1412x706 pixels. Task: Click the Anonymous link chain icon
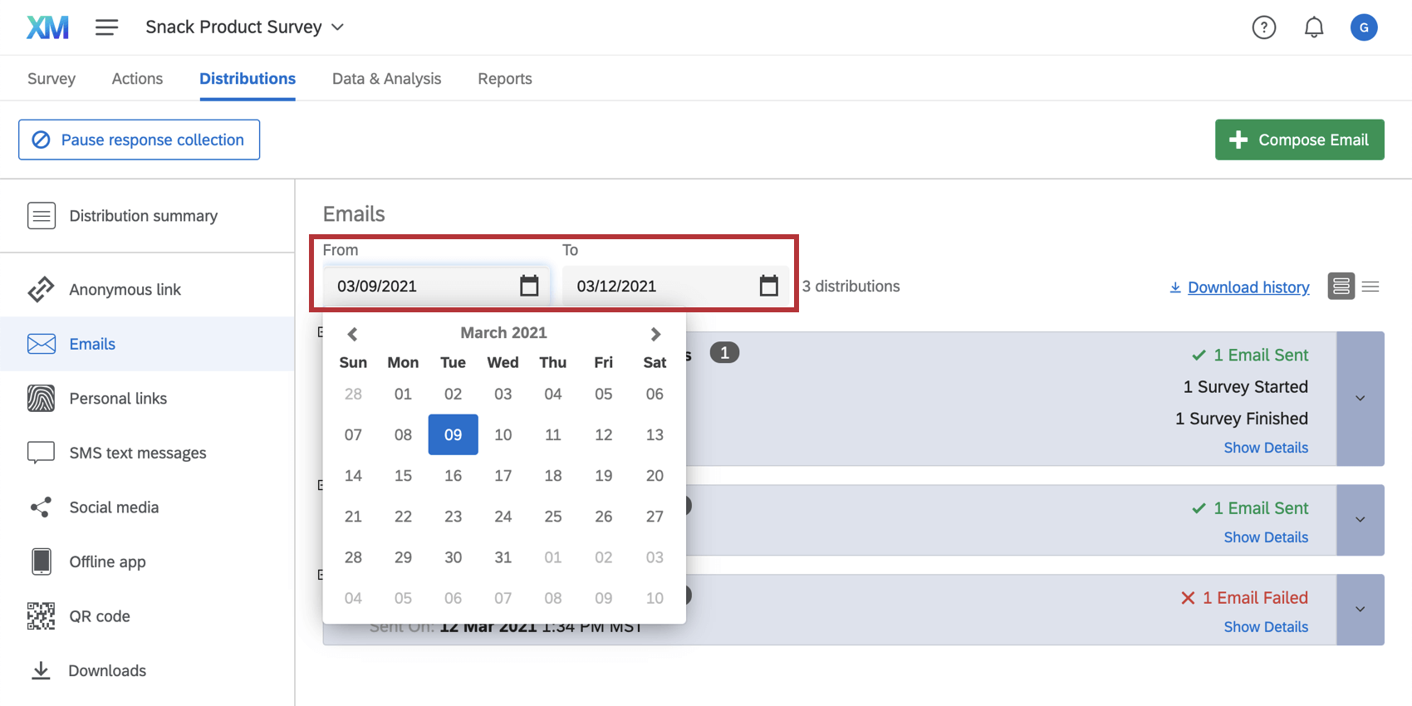(41, 289)
